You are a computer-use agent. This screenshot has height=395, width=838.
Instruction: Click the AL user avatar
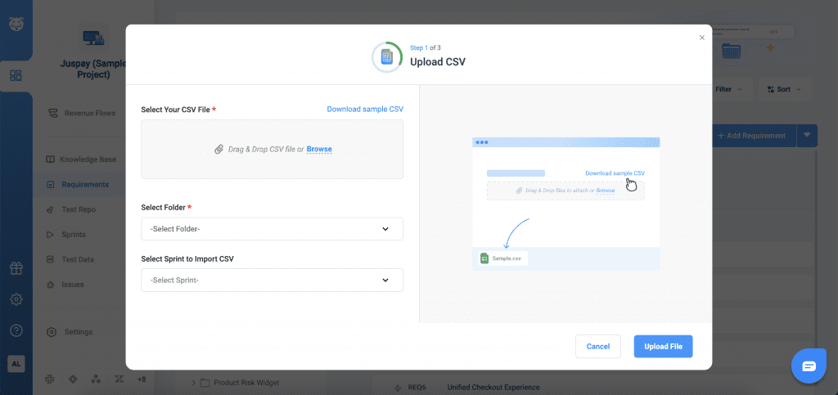(x=16, y=363)
